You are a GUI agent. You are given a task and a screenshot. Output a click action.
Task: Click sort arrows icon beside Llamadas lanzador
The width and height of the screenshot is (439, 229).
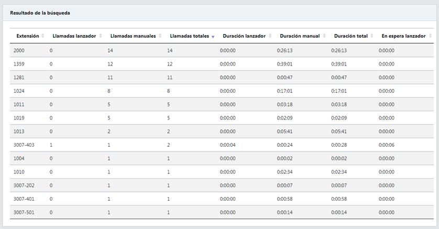pos(100,36)
